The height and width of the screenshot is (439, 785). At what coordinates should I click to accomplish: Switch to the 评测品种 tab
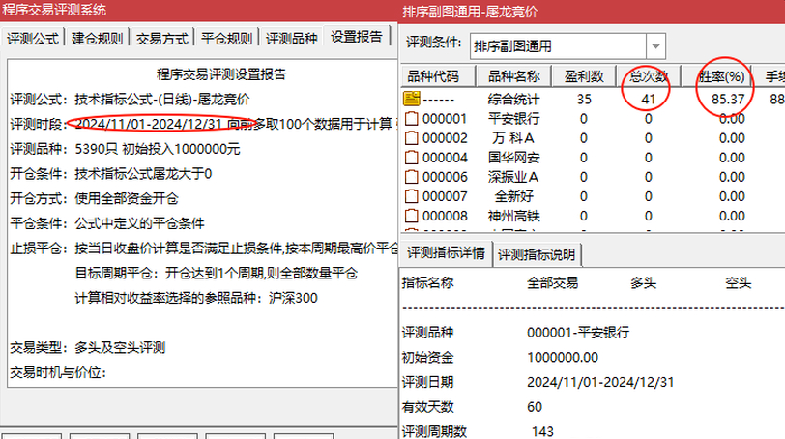[292, 39]
